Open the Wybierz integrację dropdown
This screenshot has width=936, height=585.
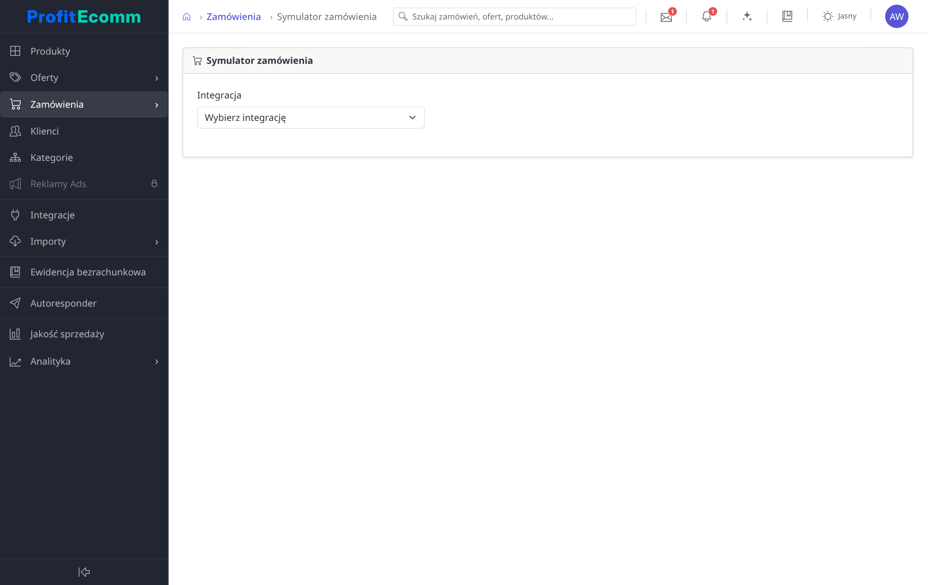tap(311, 117)
